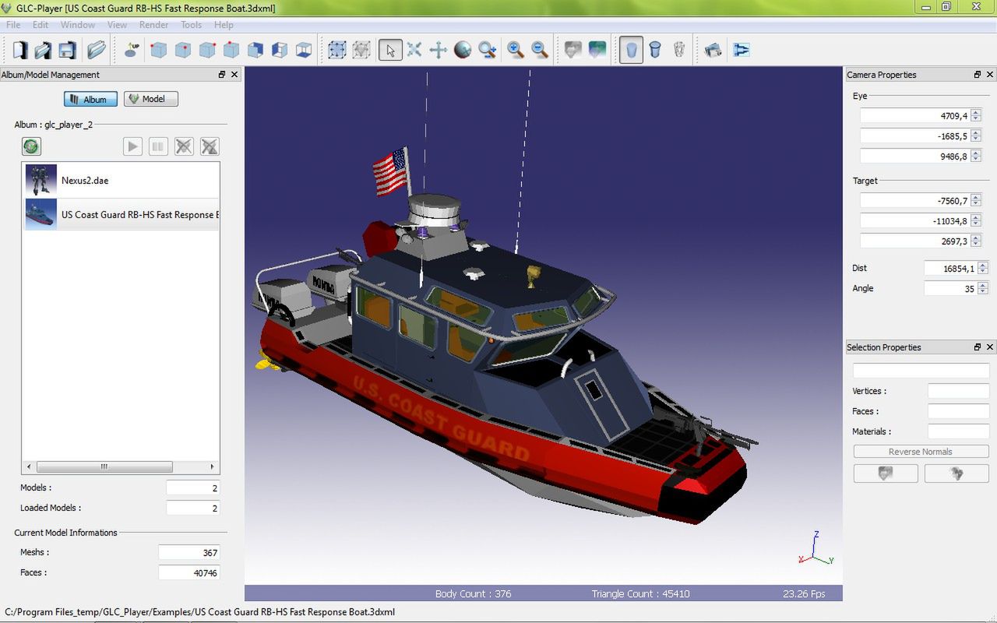Click the zoom in magnifier icon
Image resolution: width=997 pixels, height=623 pixels.
(516, 51)
